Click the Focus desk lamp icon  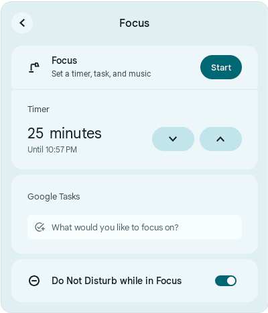(x=34, y=67)
